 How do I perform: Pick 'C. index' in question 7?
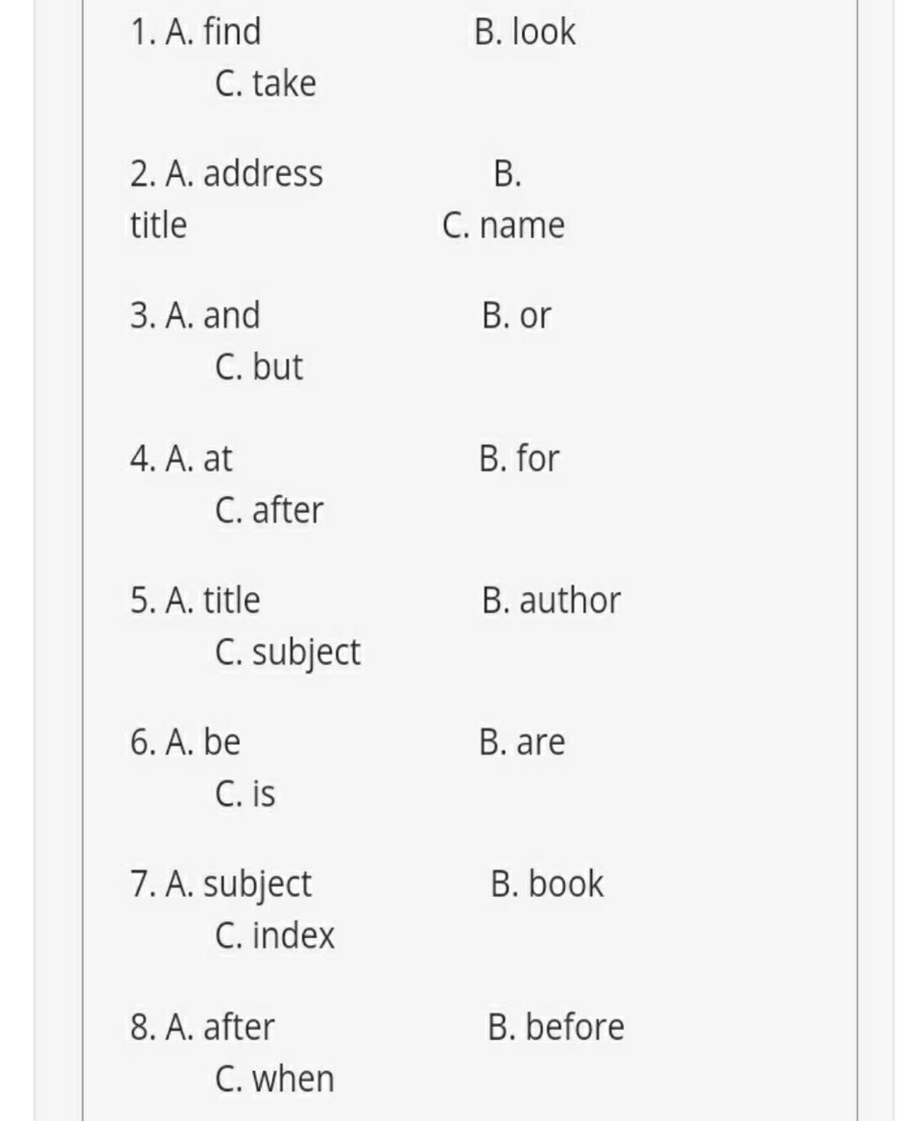[x=274, y=935]
